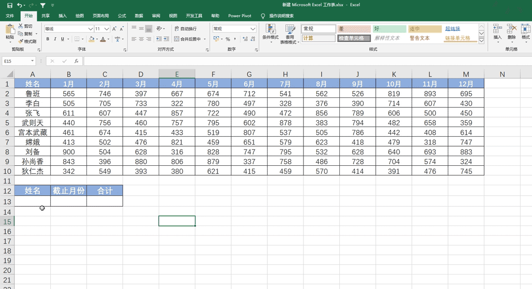The width and height of the screenshot is (532, 289).
Task: Click the font color swatch
Action: pyautogui.click(x=103, y=39)
